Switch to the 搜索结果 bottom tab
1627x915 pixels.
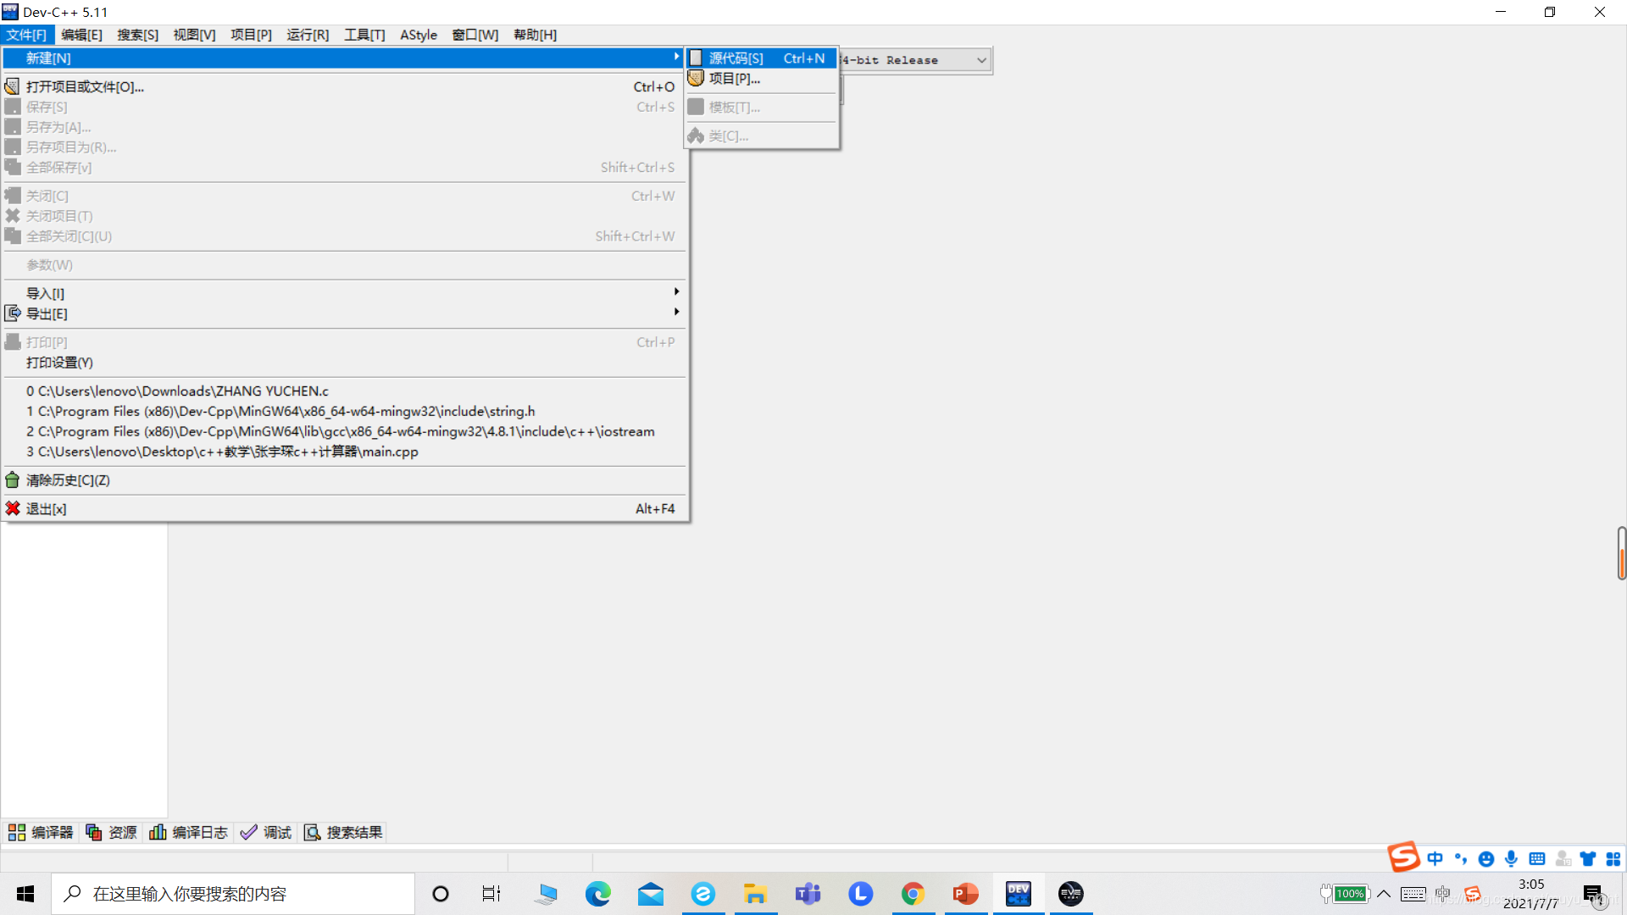343,833
